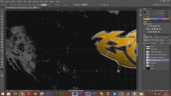Image resolution: width=171 pixels, height=96 pixels.
Task: Hide the topmost Capa 2 layer
Action: tap(144, 46)
